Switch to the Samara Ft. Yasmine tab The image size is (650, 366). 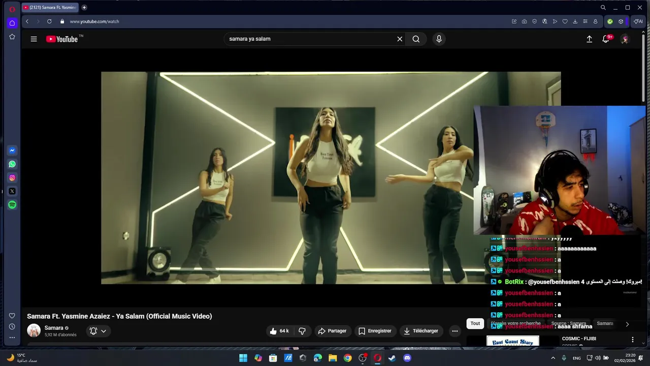[x=50, y=8]
